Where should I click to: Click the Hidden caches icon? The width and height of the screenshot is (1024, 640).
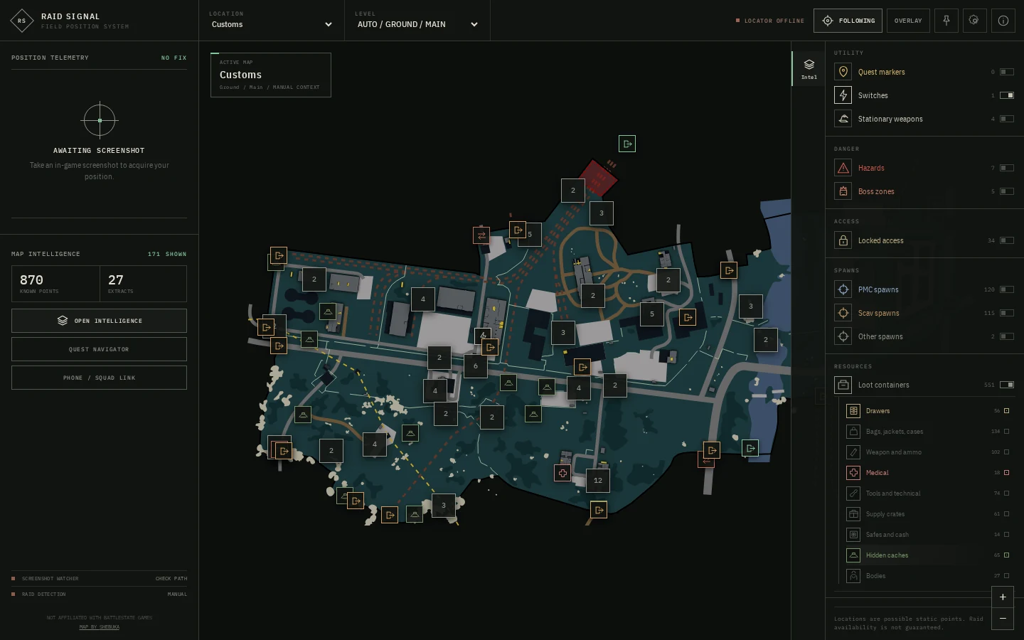[853, 555]
